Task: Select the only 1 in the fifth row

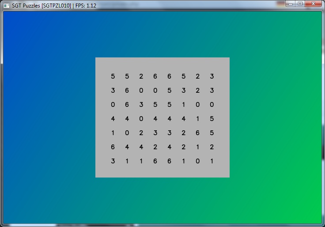Action: [x=113, y=132]
